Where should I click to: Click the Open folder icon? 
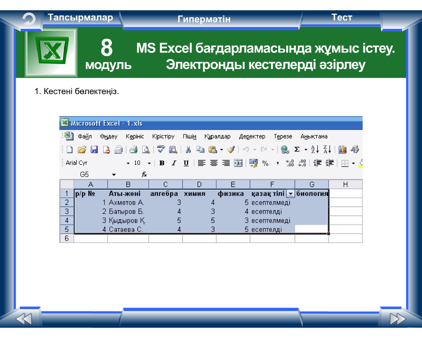(x=82, y=150)
